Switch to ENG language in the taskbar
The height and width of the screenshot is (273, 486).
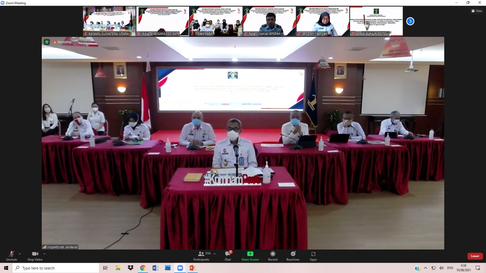[x=450, y=268]
